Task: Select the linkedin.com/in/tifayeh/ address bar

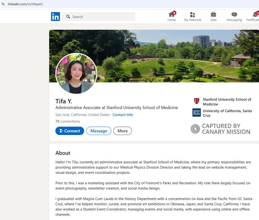Action: 25,4
